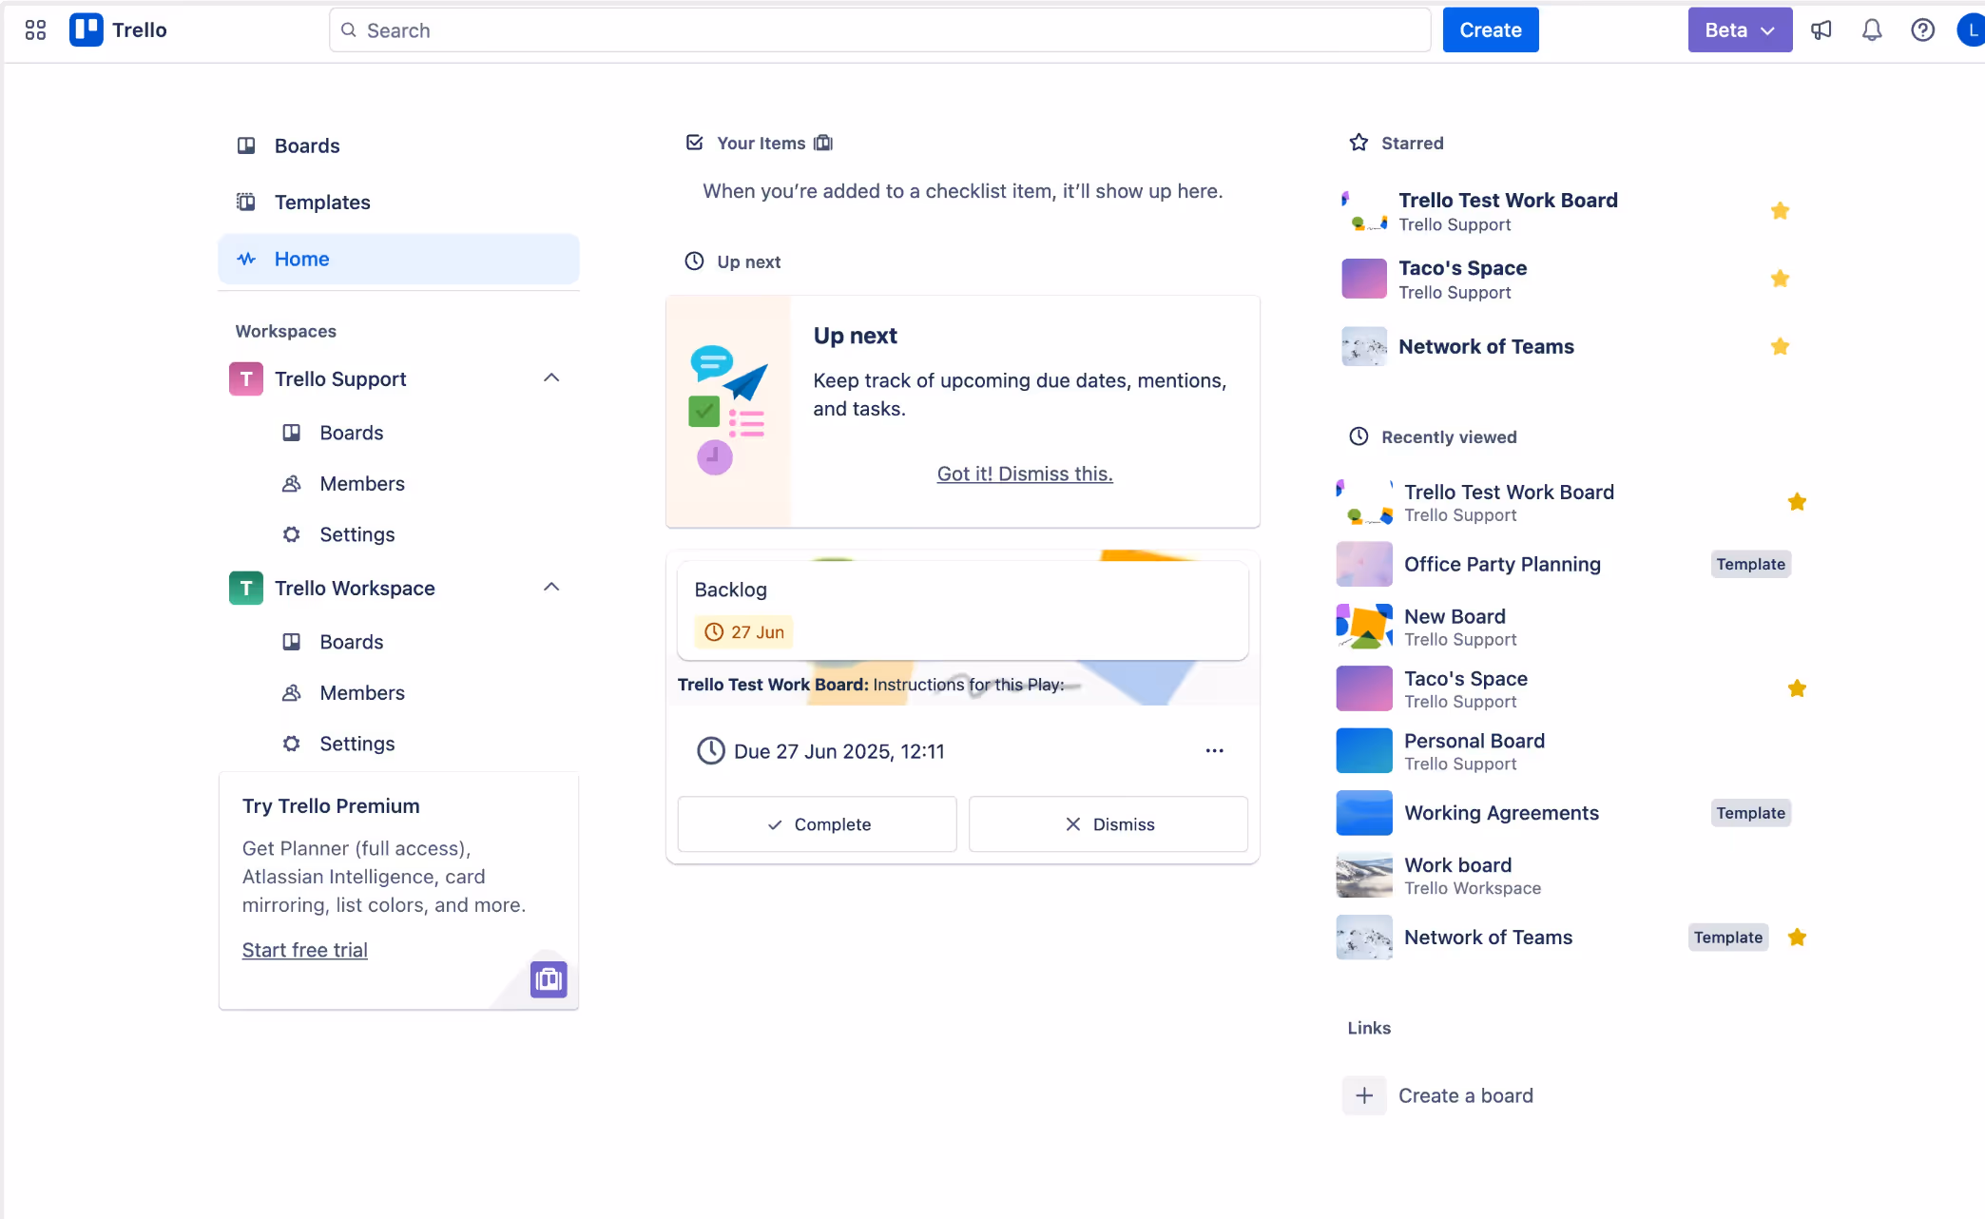Image resolution: width=1985 pixels, height=1219 pixels.
Task: Open the Atlassian app switcher grid
Action: click(34, 29)
